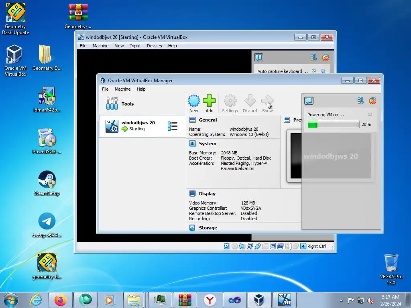
Task: Open File menu in VM window
Action: 83,46
